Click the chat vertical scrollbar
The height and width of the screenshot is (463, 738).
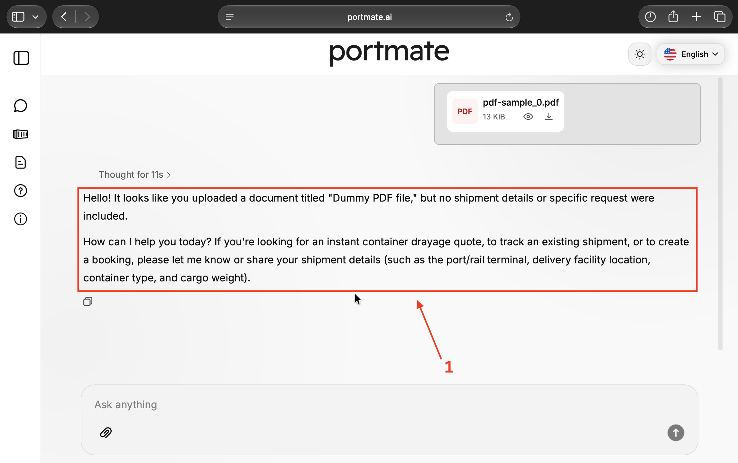click(720, 213)
